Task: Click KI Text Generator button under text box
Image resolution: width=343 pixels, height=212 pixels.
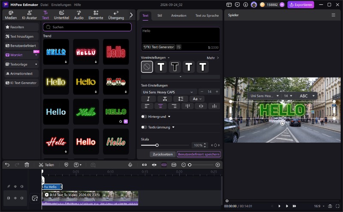Action: [159, 47]
